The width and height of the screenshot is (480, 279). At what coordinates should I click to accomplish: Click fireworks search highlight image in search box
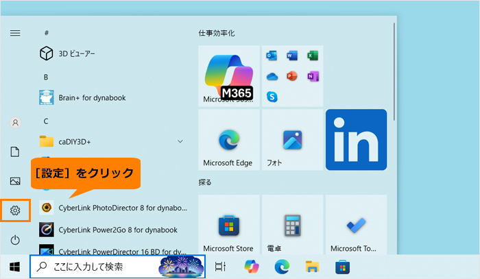[181, 267]
